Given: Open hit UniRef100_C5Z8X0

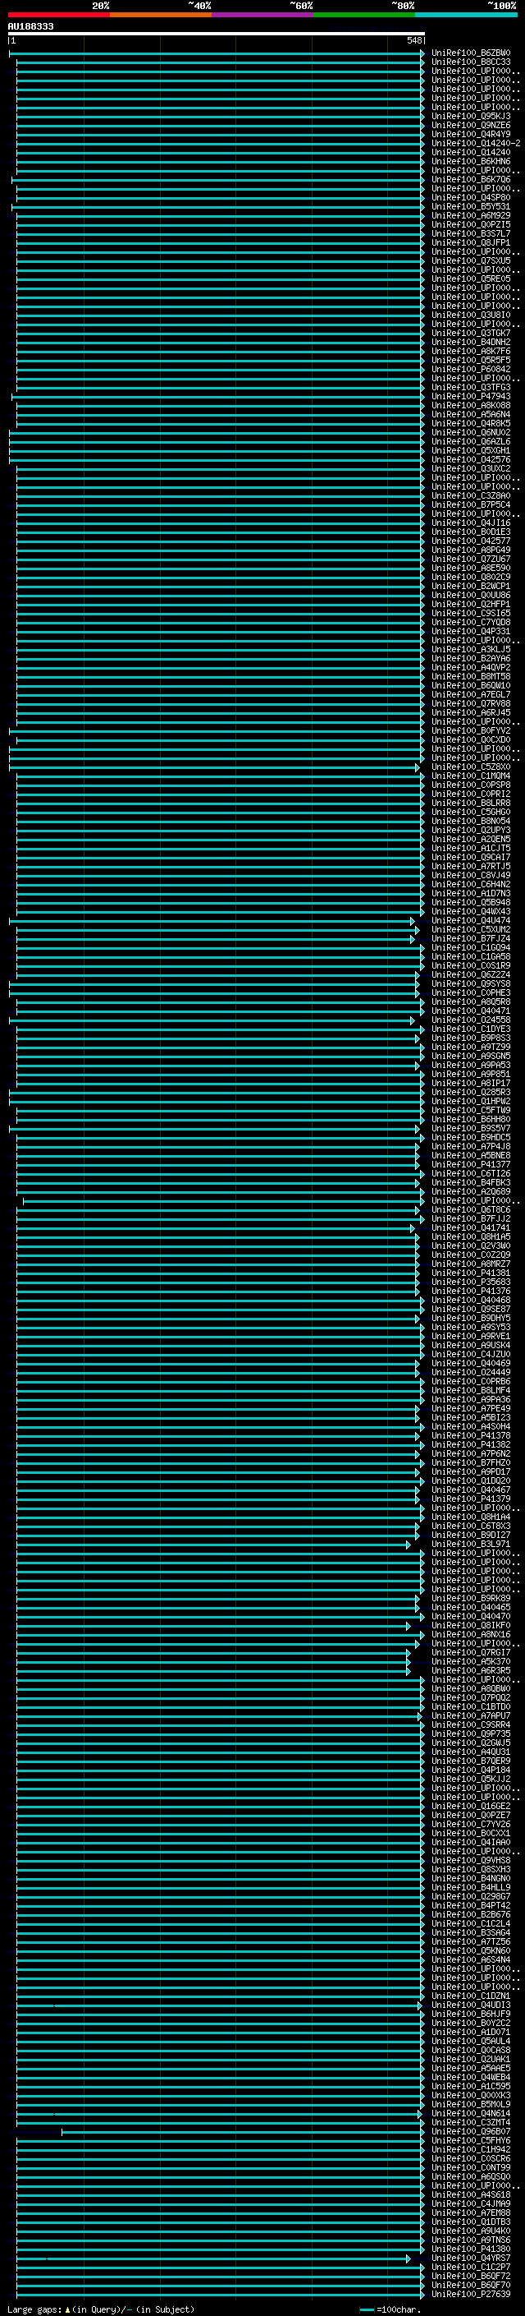Looking at the screenshot, I should tap(470, 767).
